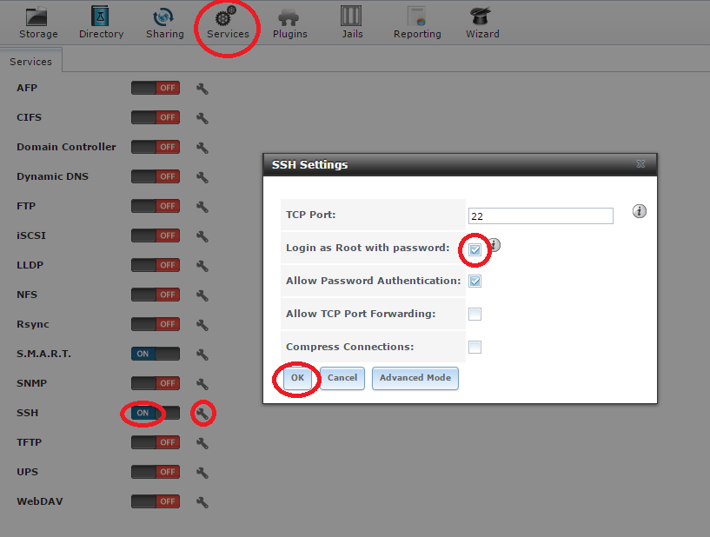710x537 pixels.
Task: Open the Plugins section
Action: coord(289,23)
